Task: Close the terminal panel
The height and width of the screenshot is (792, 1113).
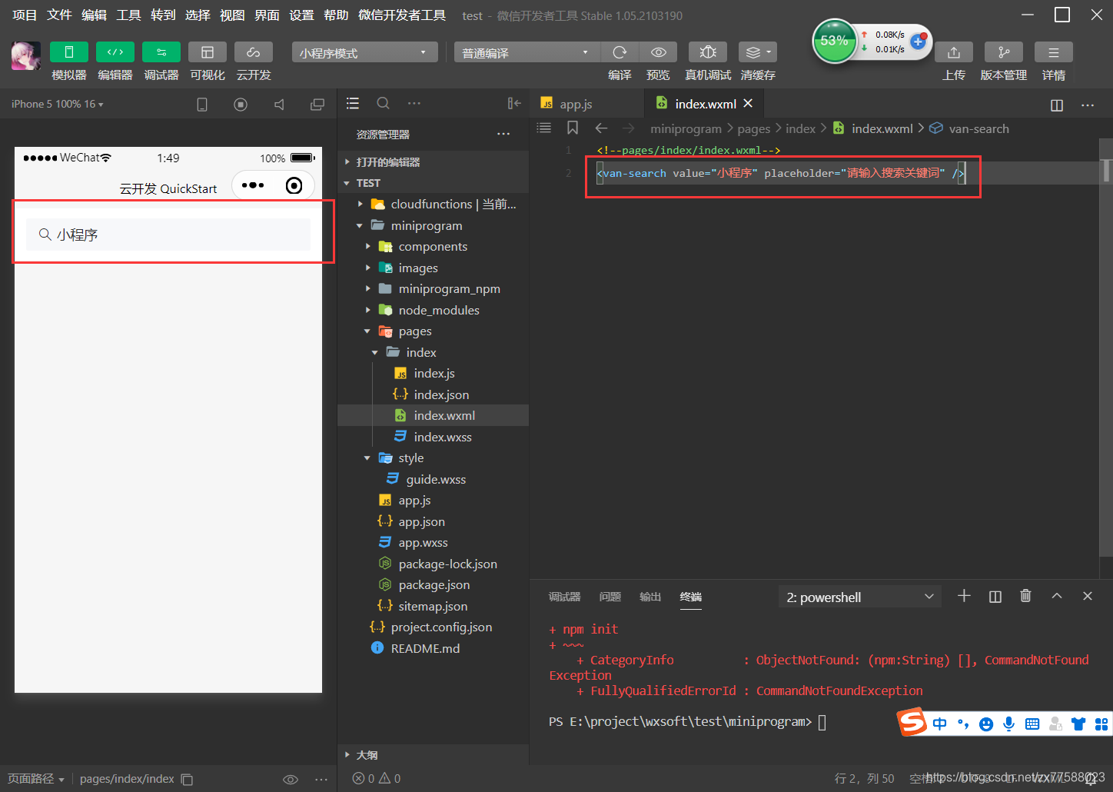Action: tap(1088, 596)
